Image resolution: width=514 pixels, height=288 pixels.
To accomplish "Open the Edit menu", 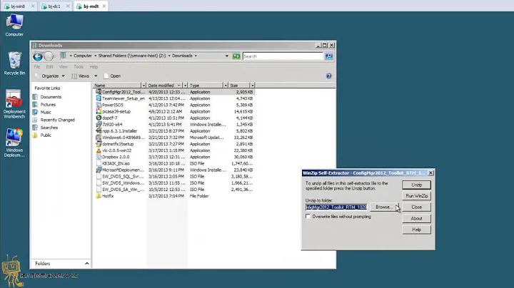I will click(49, 67).
